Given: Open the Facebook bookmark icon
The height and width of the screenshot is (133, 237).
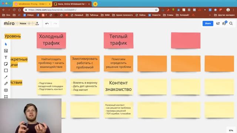Looking at the screenshot, I should (38, 15).
